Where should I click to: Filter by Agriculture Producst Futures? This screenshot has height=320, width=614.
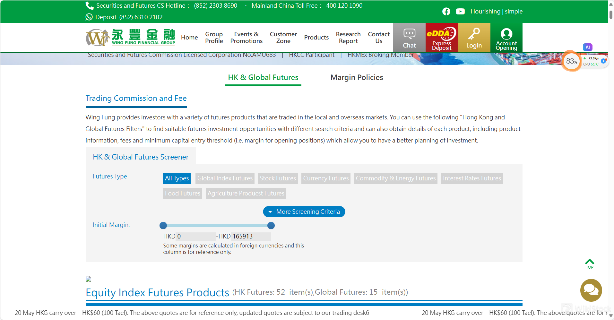coord(246,194)
